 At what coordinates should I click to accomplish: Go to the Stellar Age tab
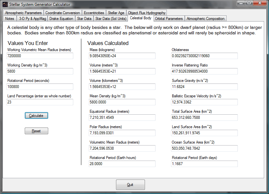tap(116, 13)
